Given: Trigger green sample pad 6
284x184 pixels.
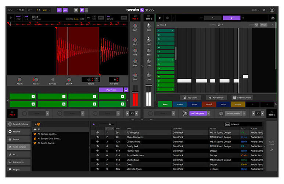Looking at the screenshot, I should (x=52, y=104).
